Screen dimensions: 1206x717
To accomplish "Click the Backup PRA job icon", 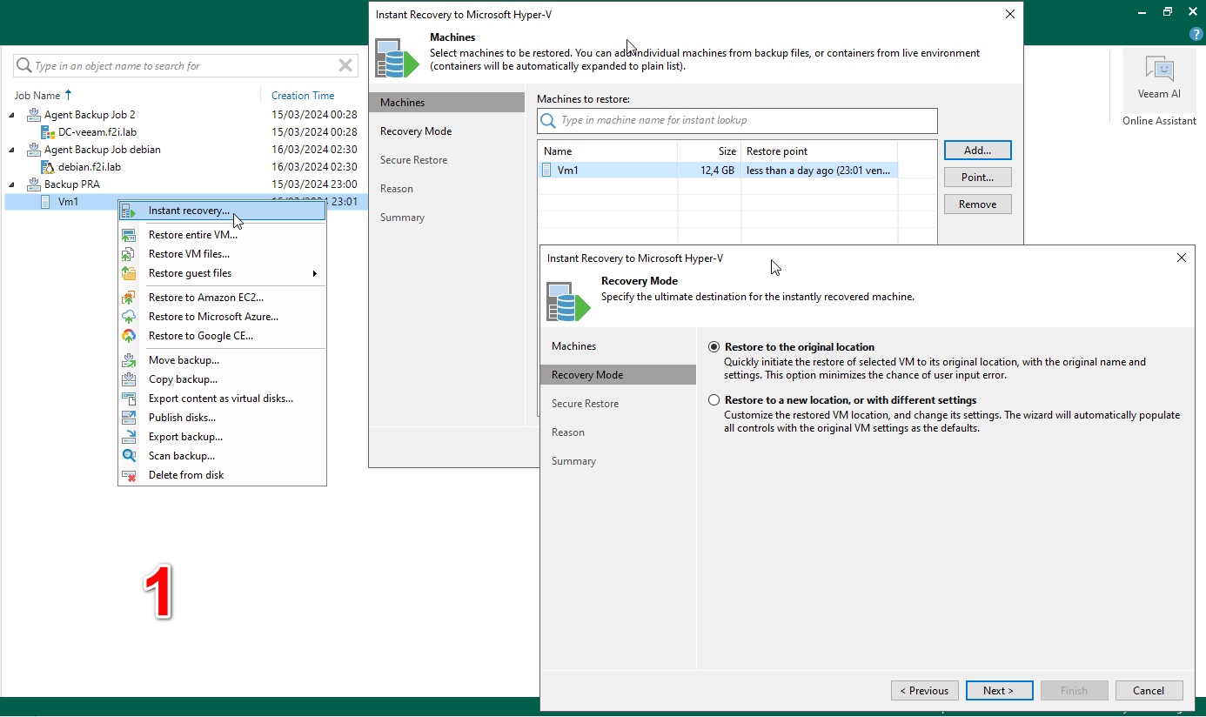I will click(x=34, y=184).
